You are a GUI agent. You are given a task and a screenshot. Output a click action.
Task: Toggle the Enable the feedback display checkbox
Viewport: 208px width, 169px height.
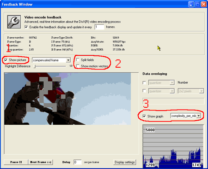(x=26, y=27)
